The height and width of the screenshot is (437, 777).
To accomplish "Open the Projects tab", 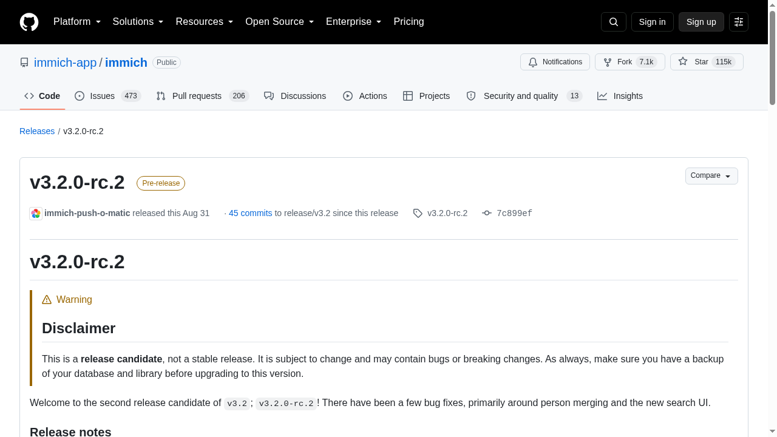I will point(426,96).
